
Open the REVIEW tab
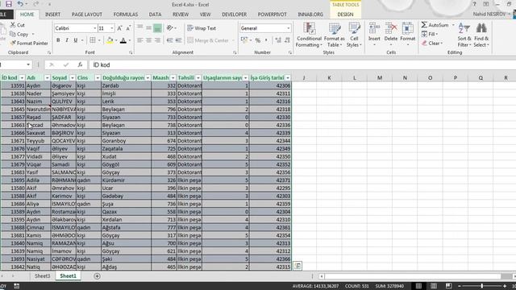[x=181, y=14]
